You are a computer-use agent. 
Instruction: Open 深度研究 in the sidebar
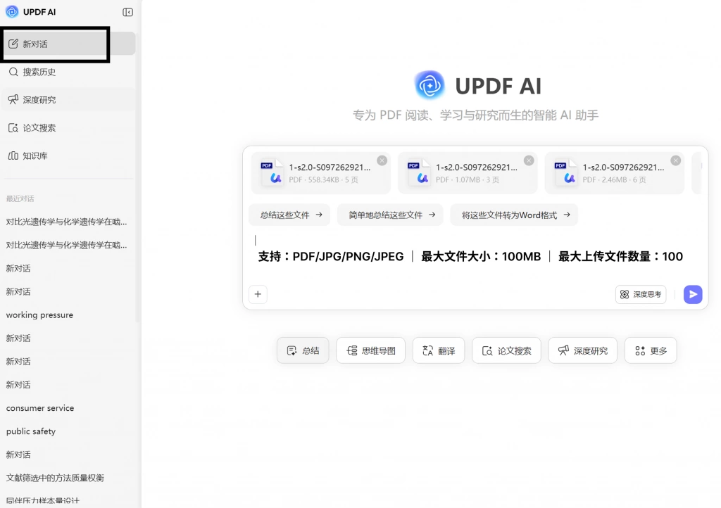[x=68, y=100]
